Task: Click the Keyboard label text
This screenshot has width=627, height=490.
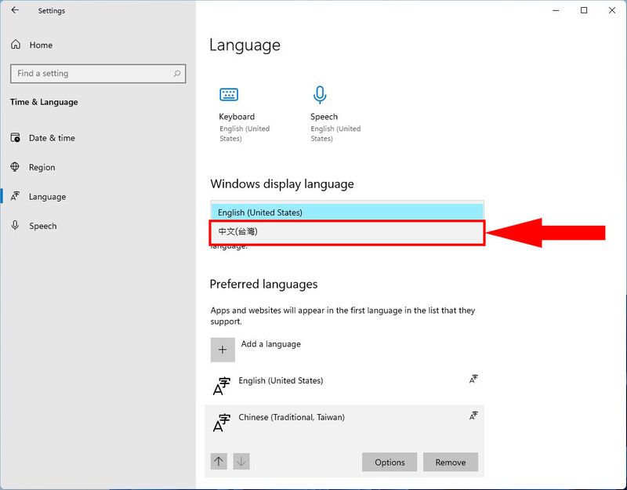Action: [x=237, y=116]
